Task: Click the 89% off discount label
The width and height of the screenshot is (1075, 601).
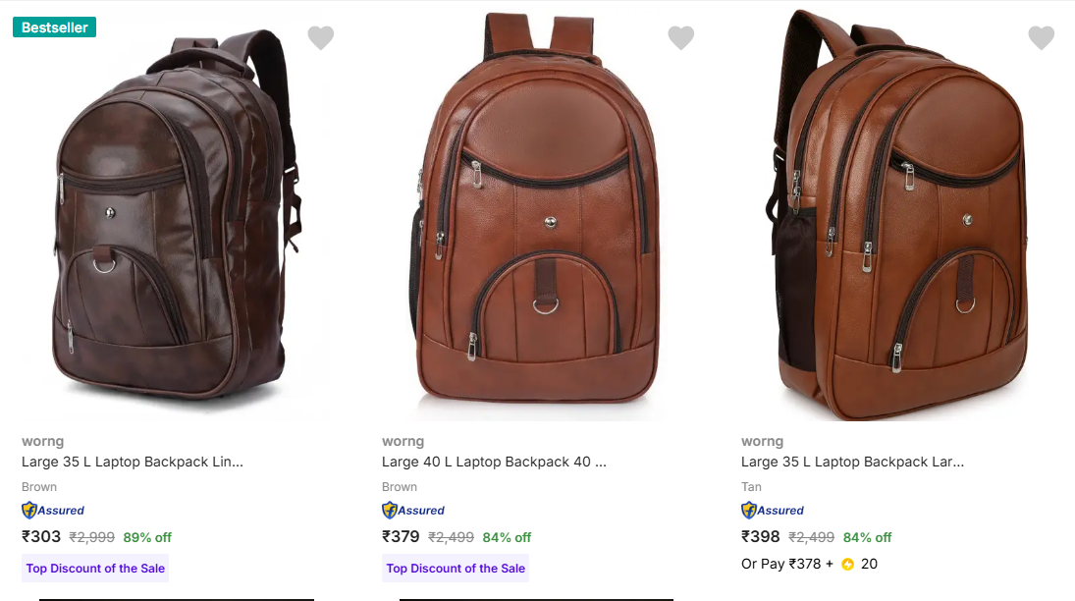Action: point(147,538)
